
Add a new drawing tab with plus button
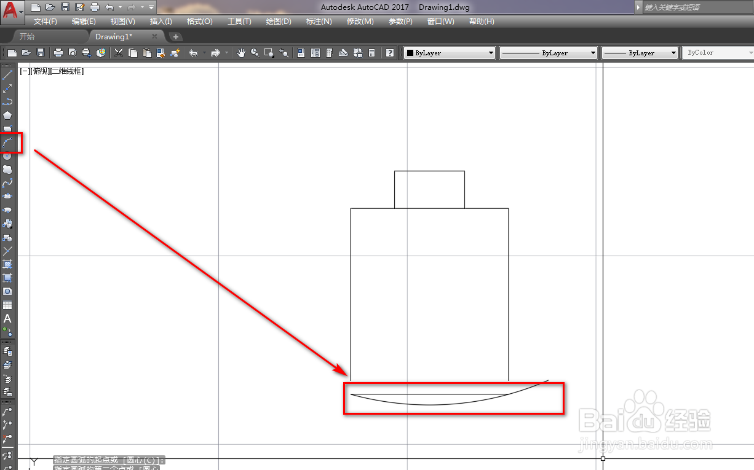176,37
